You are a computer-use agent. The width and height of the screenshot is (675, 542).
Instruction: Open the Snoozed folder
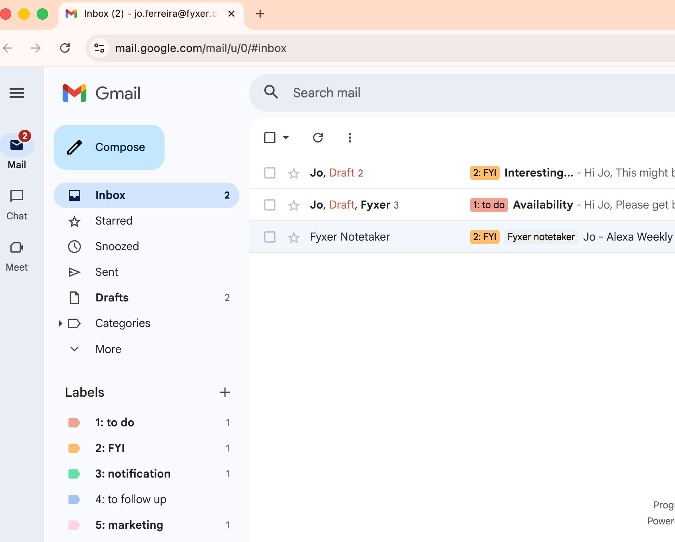[x=147, y=247]
